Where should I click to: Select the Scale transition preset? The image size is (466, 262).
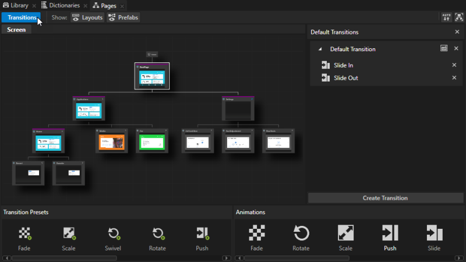click(69, 238)
